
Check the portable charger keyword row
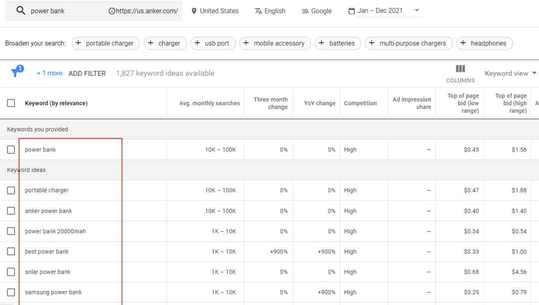point(11,190)
